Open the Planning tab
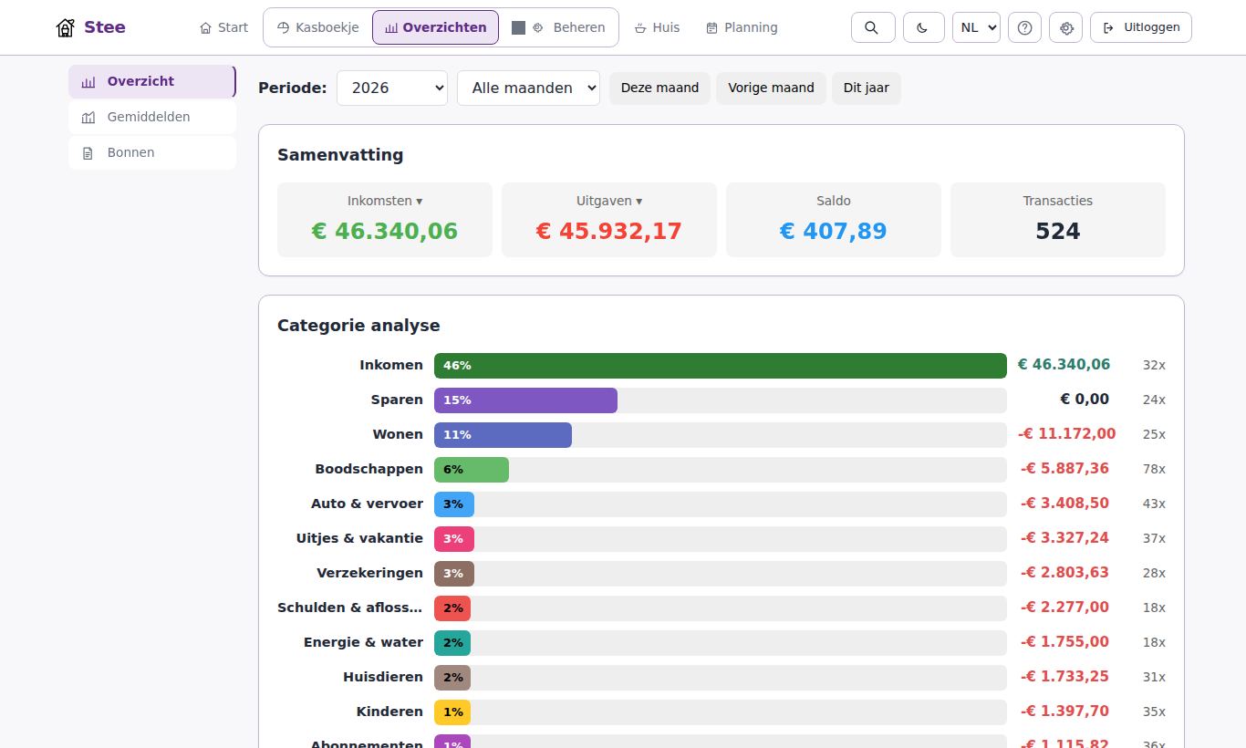 click(742, 27)
